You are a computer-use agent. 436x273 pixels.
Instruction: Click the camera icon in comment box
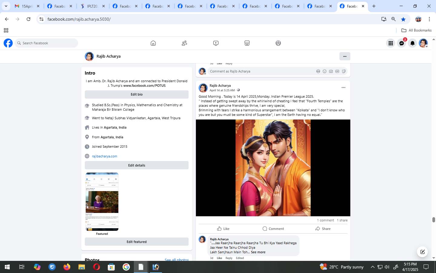(331, 71)
